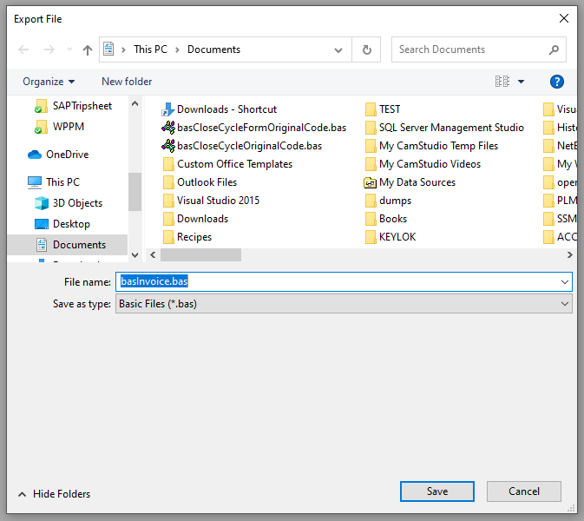Click the Up one level arrow icon

pos(87,50)
